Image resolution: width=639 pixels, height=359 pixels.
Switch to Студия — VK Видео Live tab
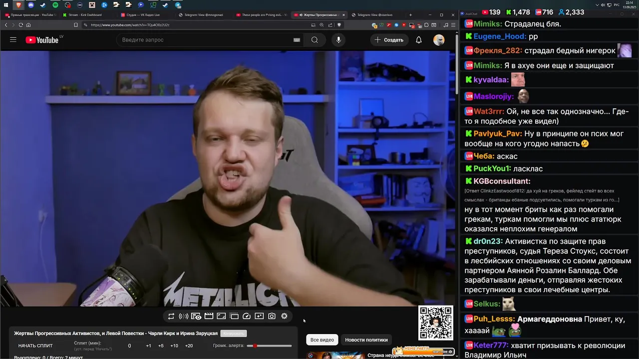[x=146, y=15]
